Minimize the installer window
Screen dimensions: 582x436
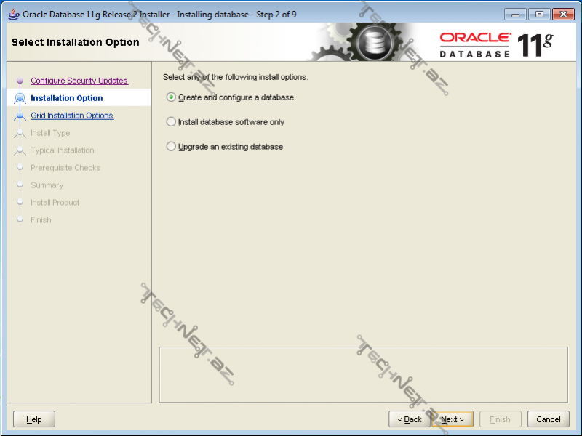515,15
